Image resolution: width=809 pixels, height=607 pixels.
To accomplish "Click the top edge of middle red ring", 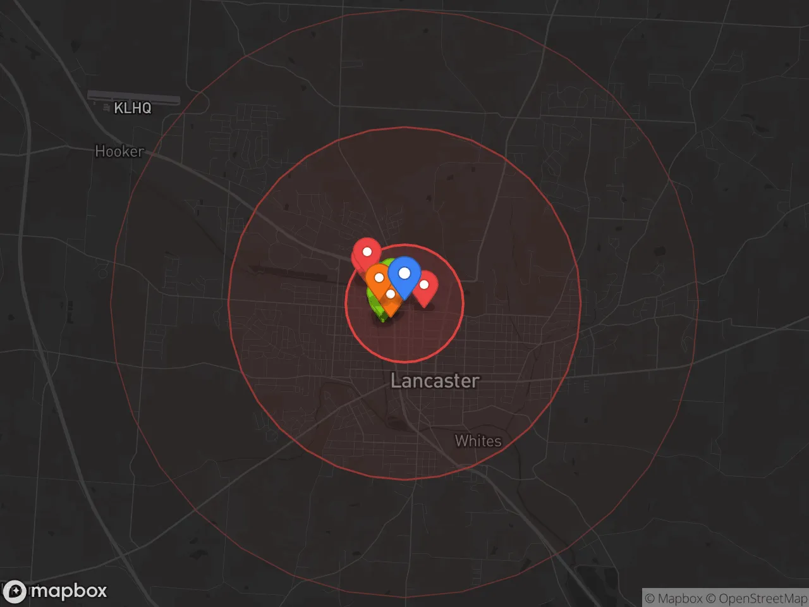I will point(404,128).
